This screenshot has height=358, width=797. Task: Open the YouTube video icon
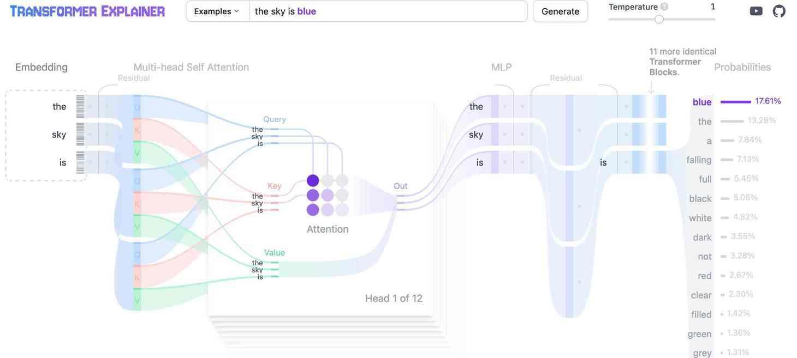[x=756, y=11]
